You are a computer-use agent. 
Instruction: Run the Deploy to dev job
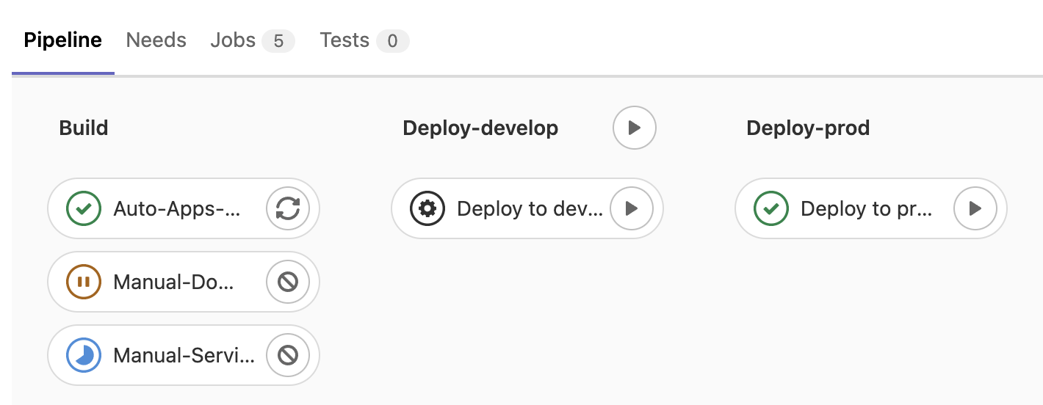click(632, 209)
